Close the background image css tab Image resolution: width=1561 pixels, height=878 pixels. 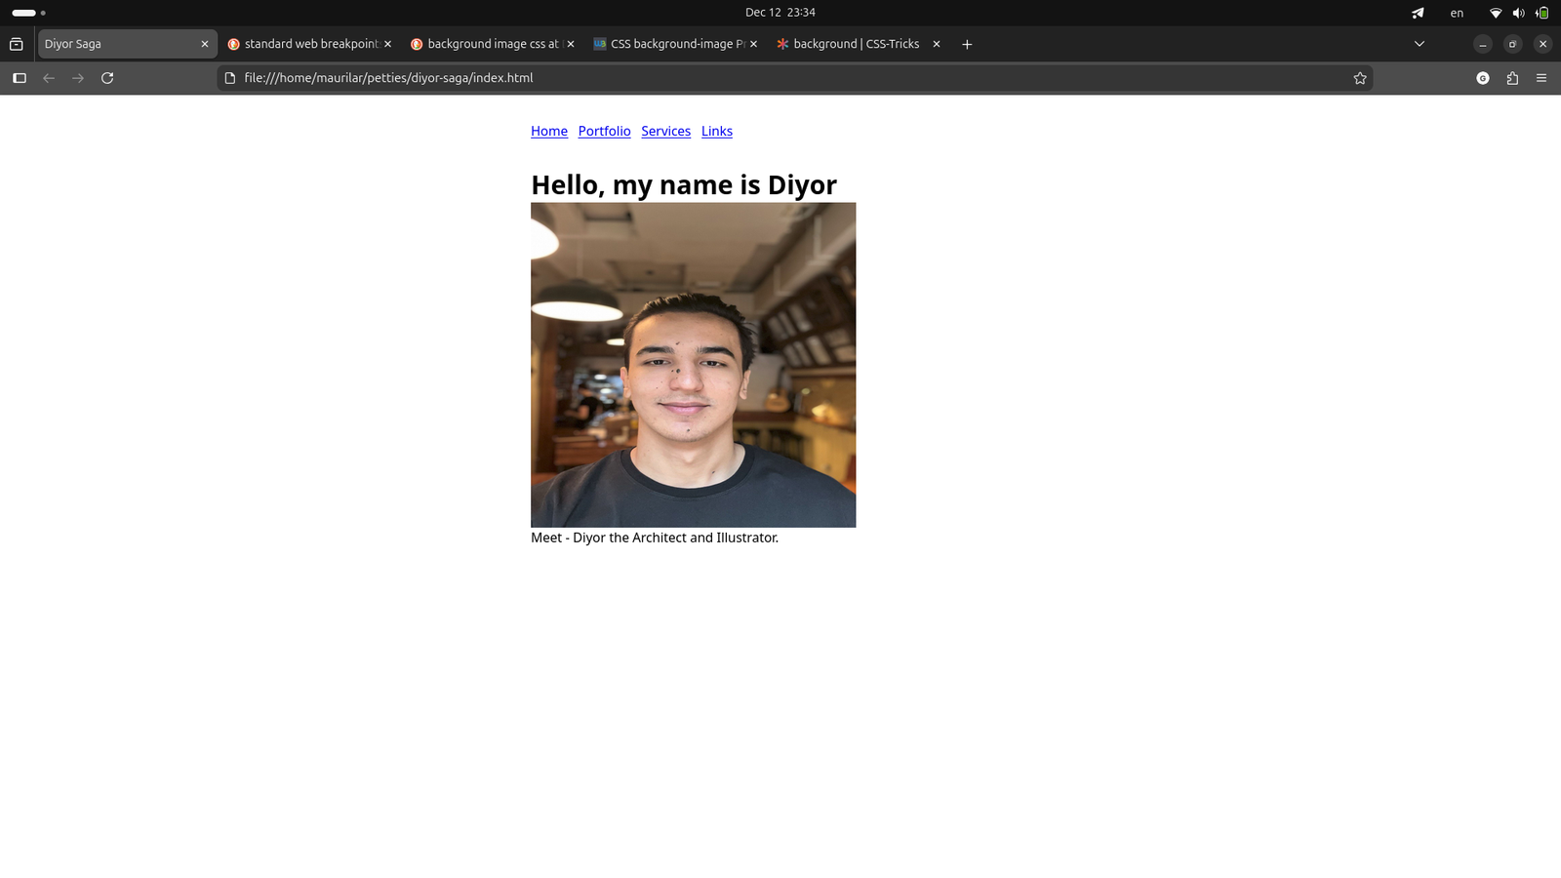click(571, 44)
